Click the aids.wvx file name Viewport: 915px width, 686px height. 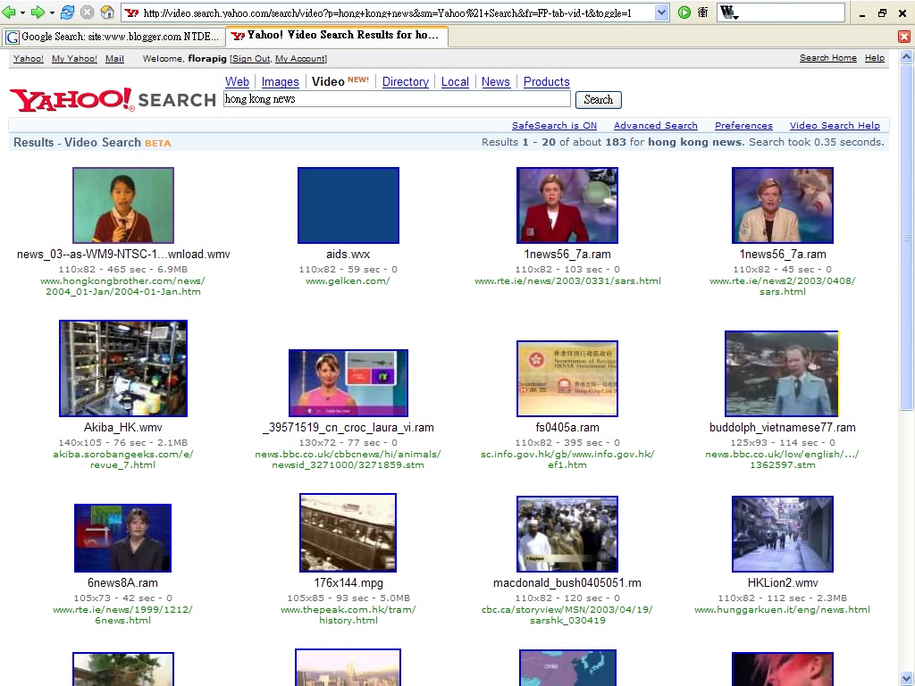348,255
